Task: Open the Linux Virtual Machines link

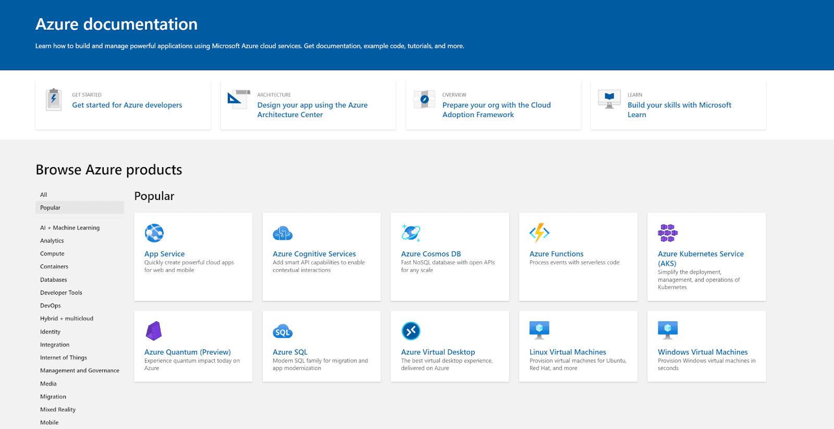Action: 568,352
